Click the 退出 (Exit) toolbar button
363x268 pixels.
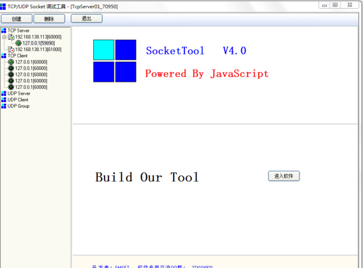click(87, 18)
